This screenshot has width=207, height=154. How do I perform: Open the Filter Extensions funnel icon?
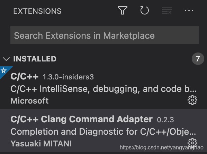(123, 10)
